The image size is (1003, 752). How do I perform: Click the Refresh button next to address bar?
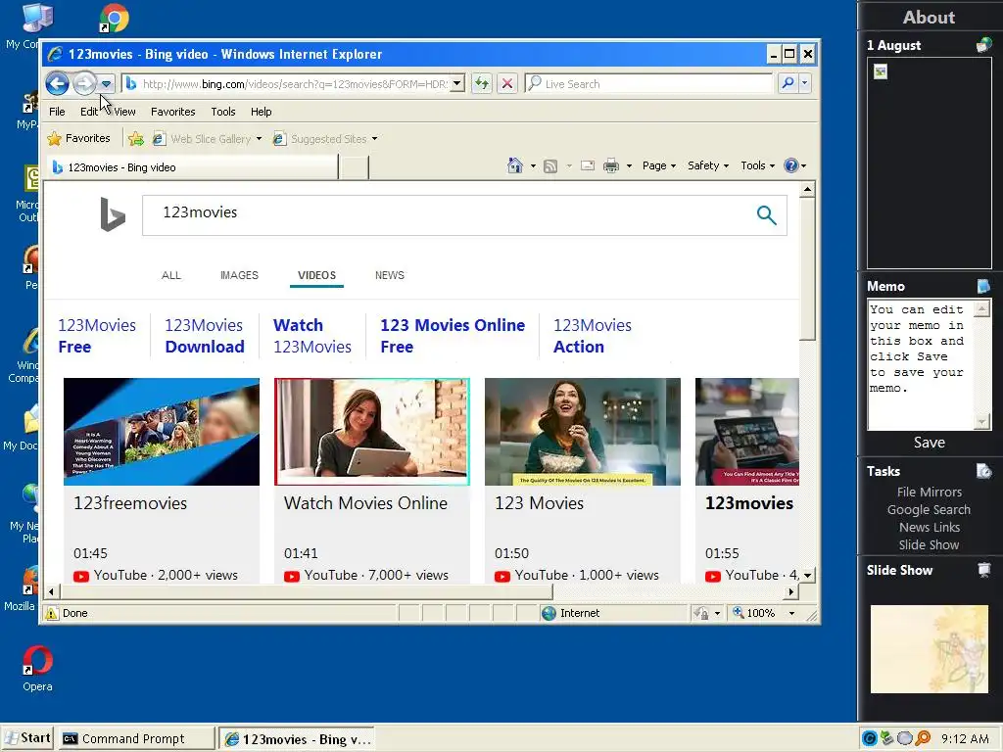(x=482, y=84)
